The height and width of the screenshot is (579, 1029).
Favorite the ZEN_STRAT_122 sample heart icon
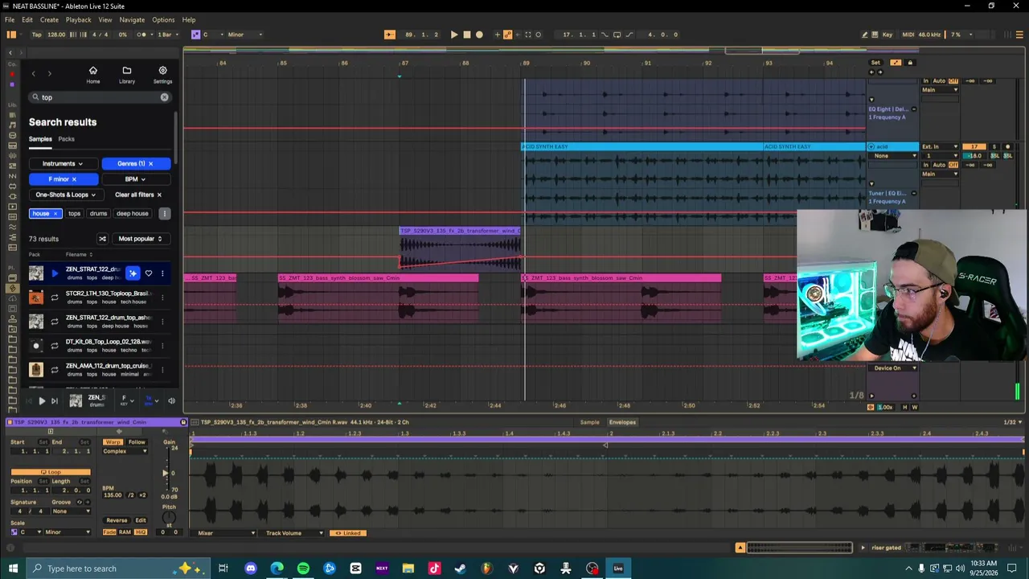(149, 273)
